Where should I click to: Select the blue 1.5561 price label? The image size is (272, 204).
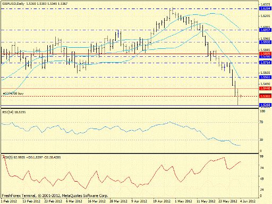point(265,77)
